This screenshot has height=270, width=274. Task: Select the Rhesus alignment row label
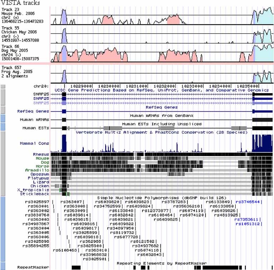(41, 154)
